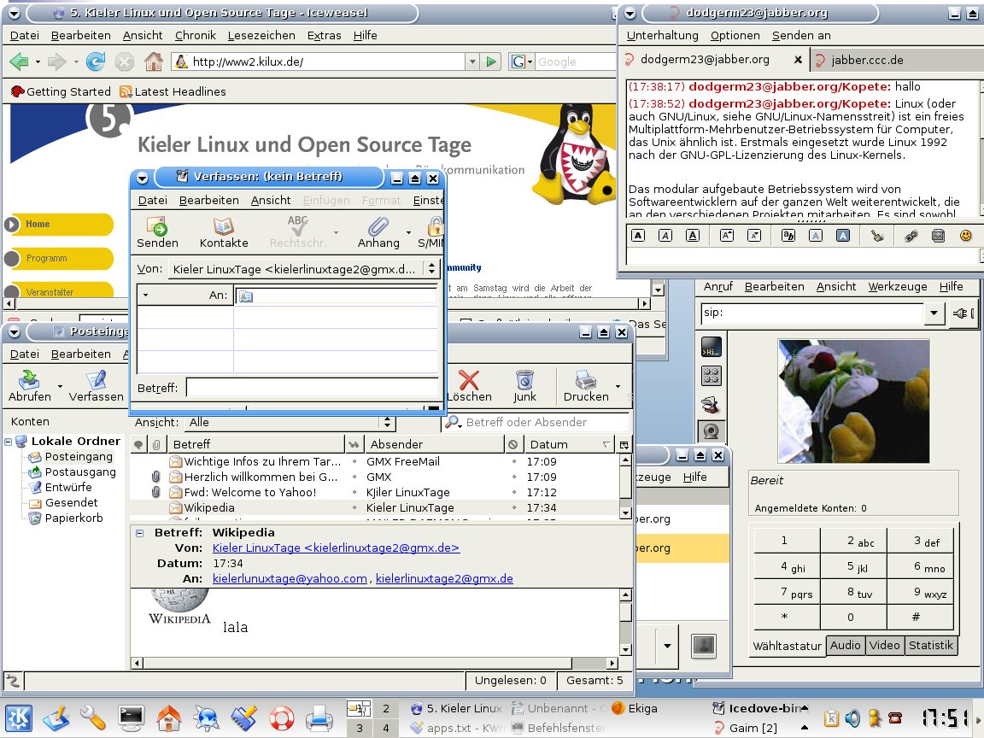This screenshot has height=738, width=984.
Task: Dial the 5 jkl key in Ekiga
Action: pos(854,566)
